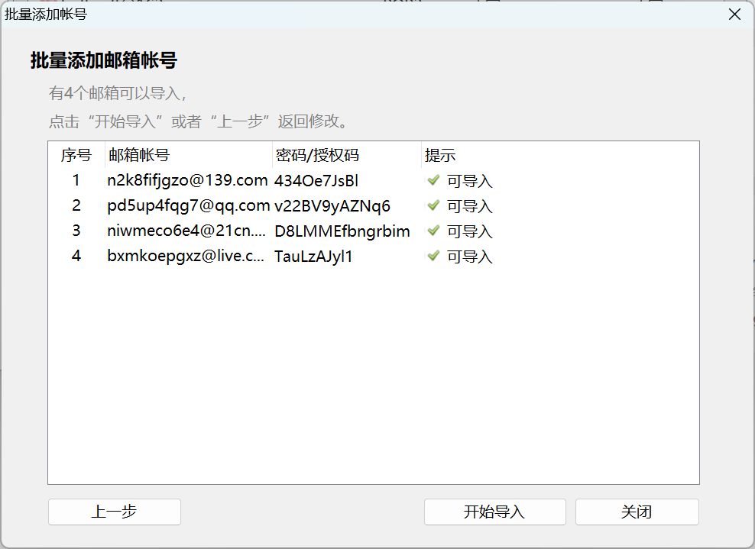Screen dimensions: 755x549
Task: Click green checkmark for pd5up4fqg7@qq.com row
Action: (434, 205)
